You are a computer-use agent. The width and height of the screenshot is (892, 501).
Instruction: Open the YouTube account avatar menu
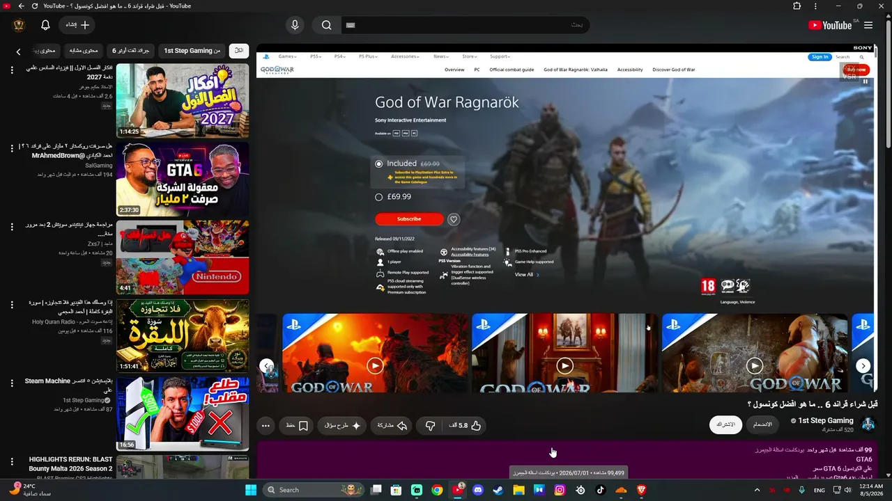coord(19,25)
